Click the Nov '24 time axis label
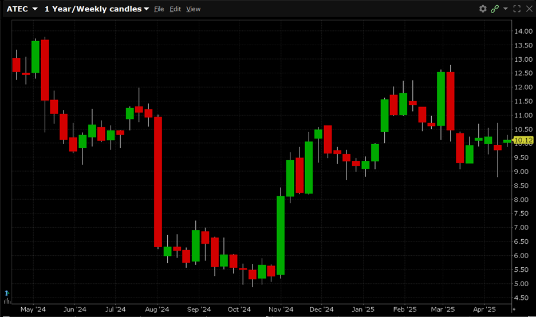Screen dimensions: 536x317 pyautogui.click(x=281, y=310)
